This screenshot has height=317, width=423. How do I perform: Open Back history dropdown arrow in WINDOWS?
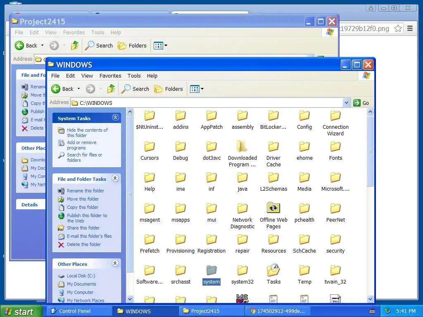click(78, 89)
